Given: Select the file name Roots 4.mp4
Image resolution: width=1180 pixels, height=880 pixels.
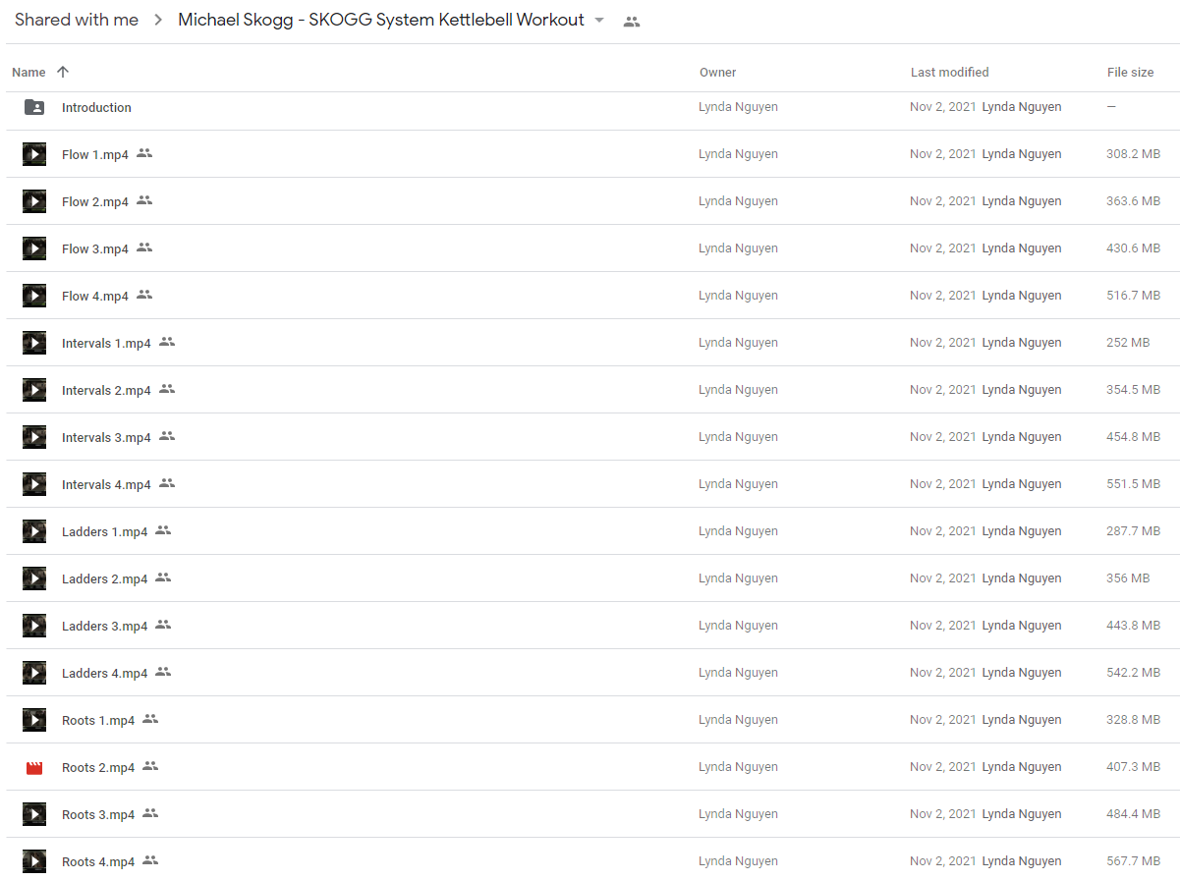Looking at the screenshot, I should coord(98,862).
